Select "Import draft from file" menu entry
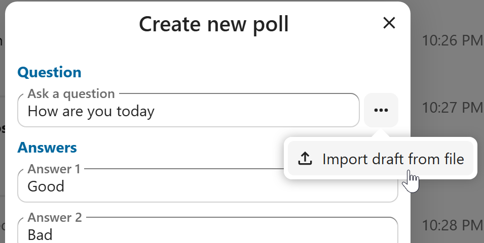The height and width of the screenshot is (243, 484). (x=393, y=159)
